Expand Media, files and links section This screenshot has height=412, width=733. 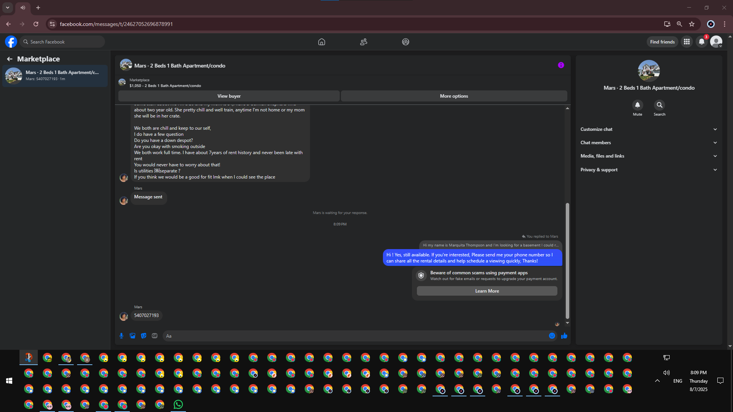(x=649, y=156)
